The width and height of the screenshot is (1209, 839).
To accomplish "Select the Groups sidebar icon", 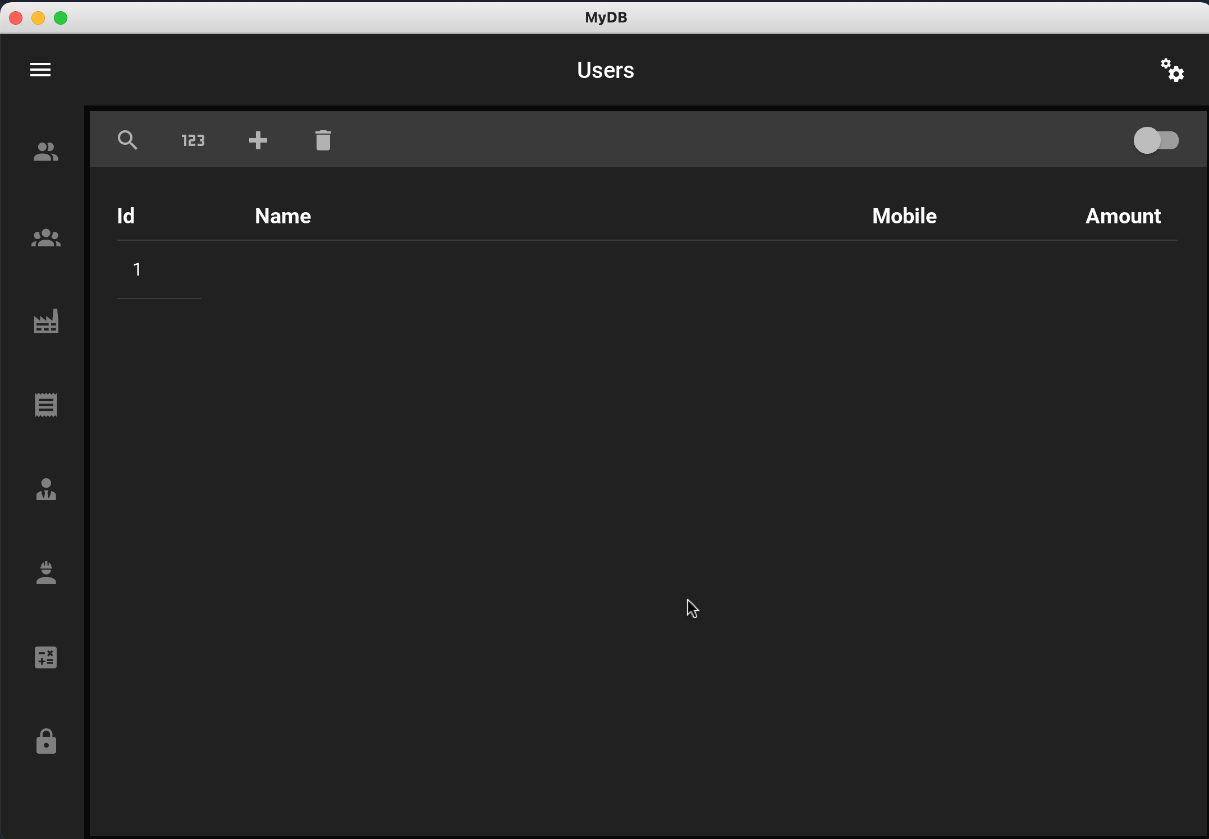I will (46, 238).
